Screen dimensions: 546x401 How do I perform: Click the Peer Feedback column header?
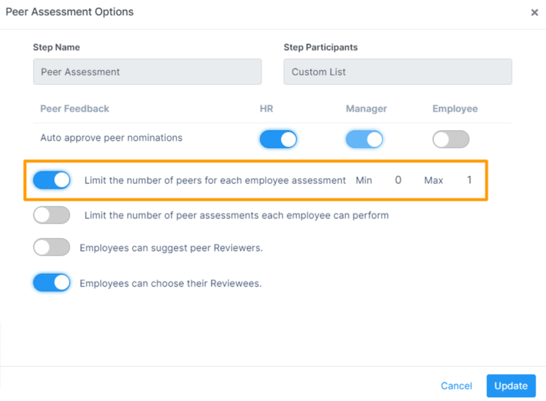point(75,109)
